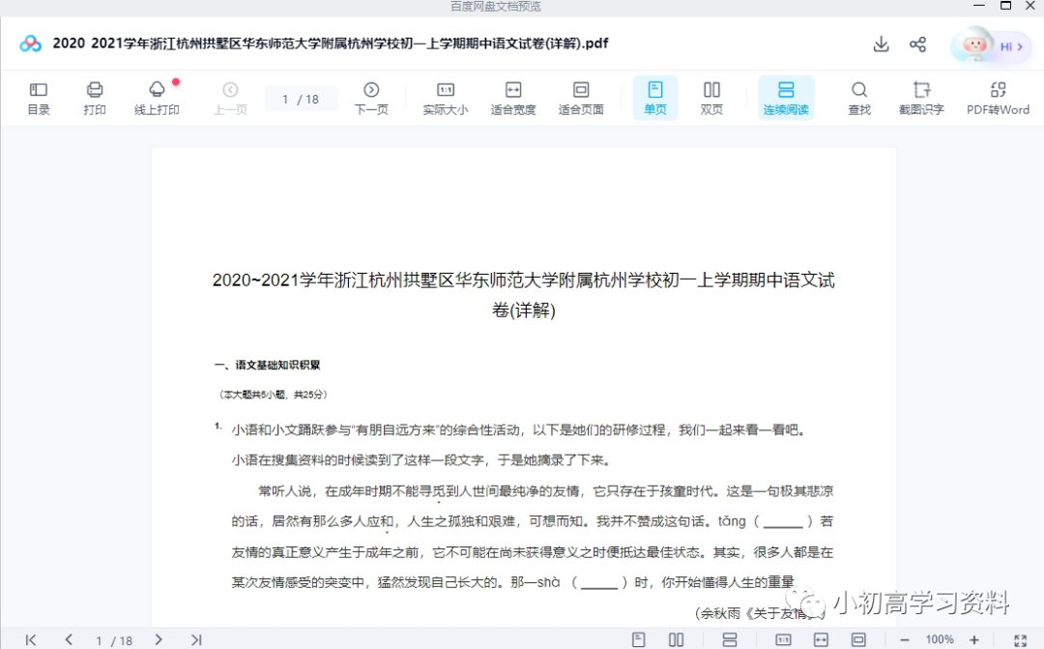Open the Hi assistant avatar button
1044x649 pixels.
(991, 45)
